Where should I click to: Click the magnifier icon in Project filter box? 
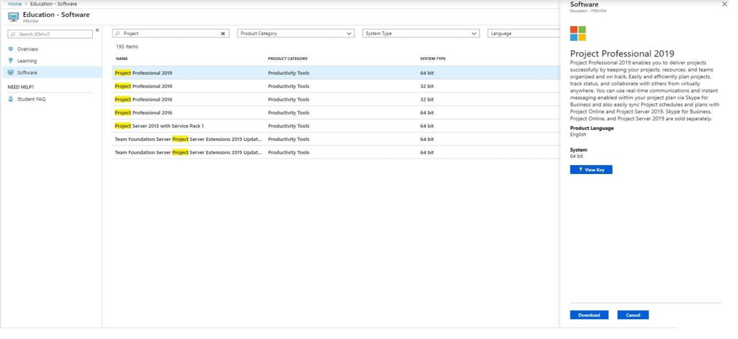(x=118, y=33)
